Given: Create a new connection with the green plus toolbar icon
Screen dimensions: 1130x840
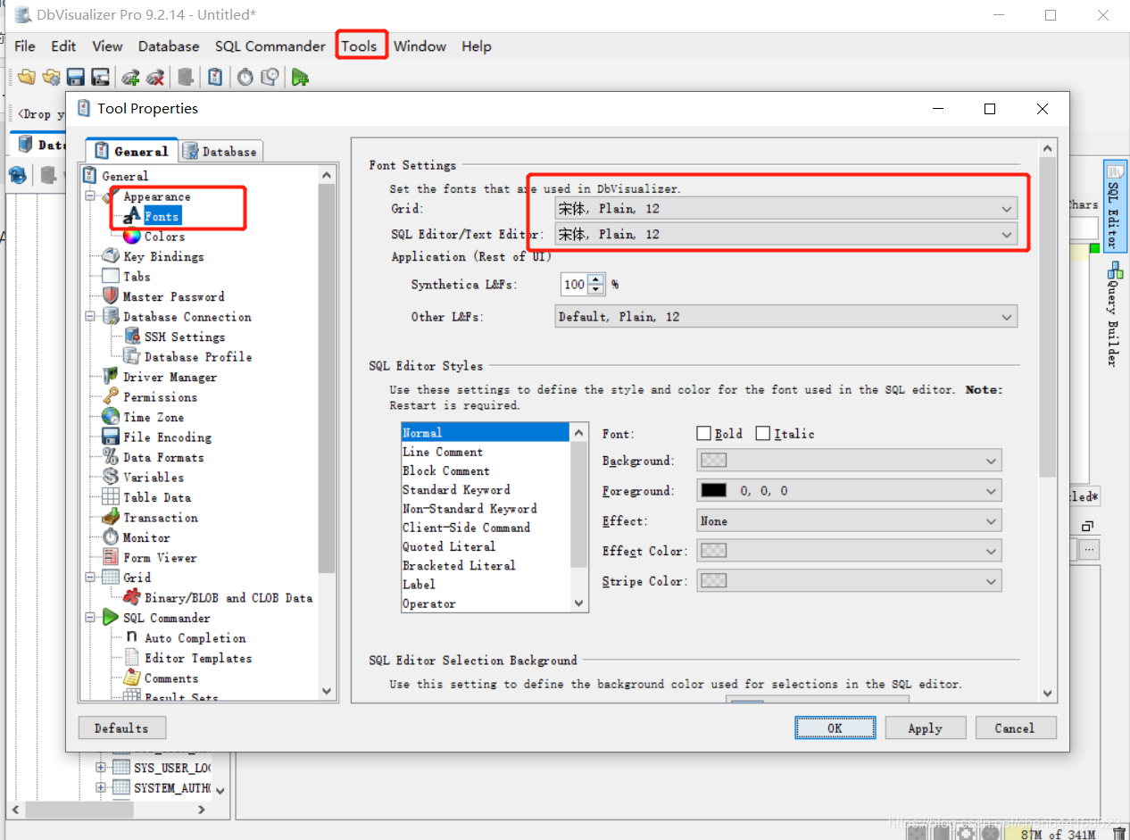Looking at the screenshot, I should click(x=130, y=77).
